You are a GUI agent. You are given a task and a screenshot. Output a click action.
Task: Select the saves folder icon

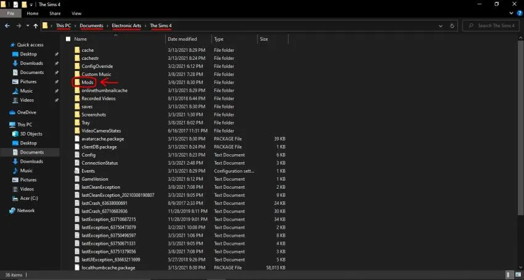coord(77,106)
